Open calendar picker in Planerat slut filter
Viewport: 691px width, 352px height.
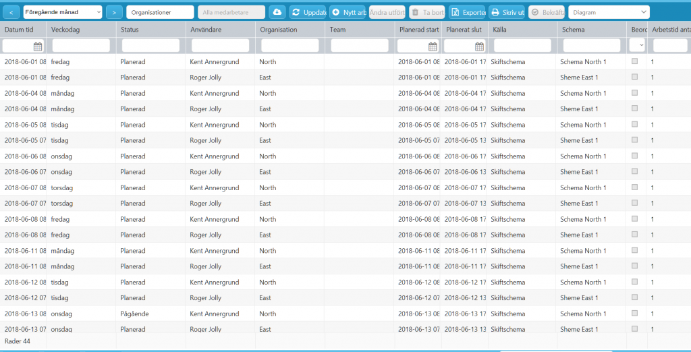point(480,46)
